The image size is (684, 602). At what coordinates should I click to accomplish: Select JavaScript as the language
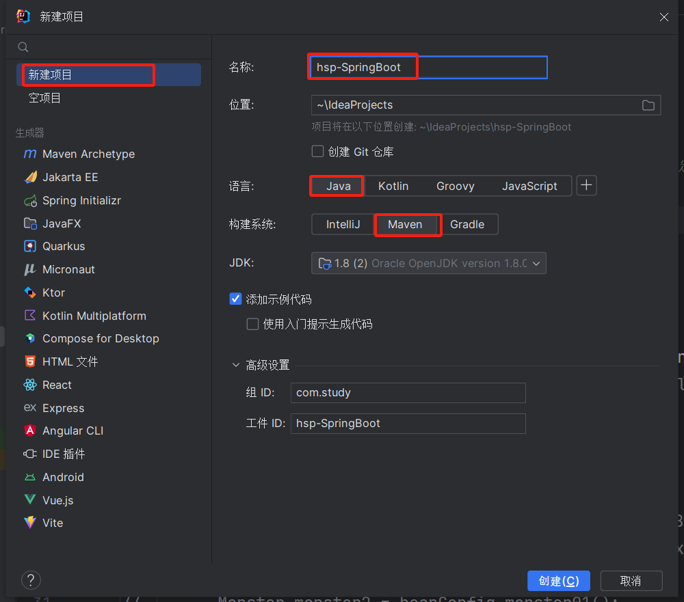click(529, 186)
